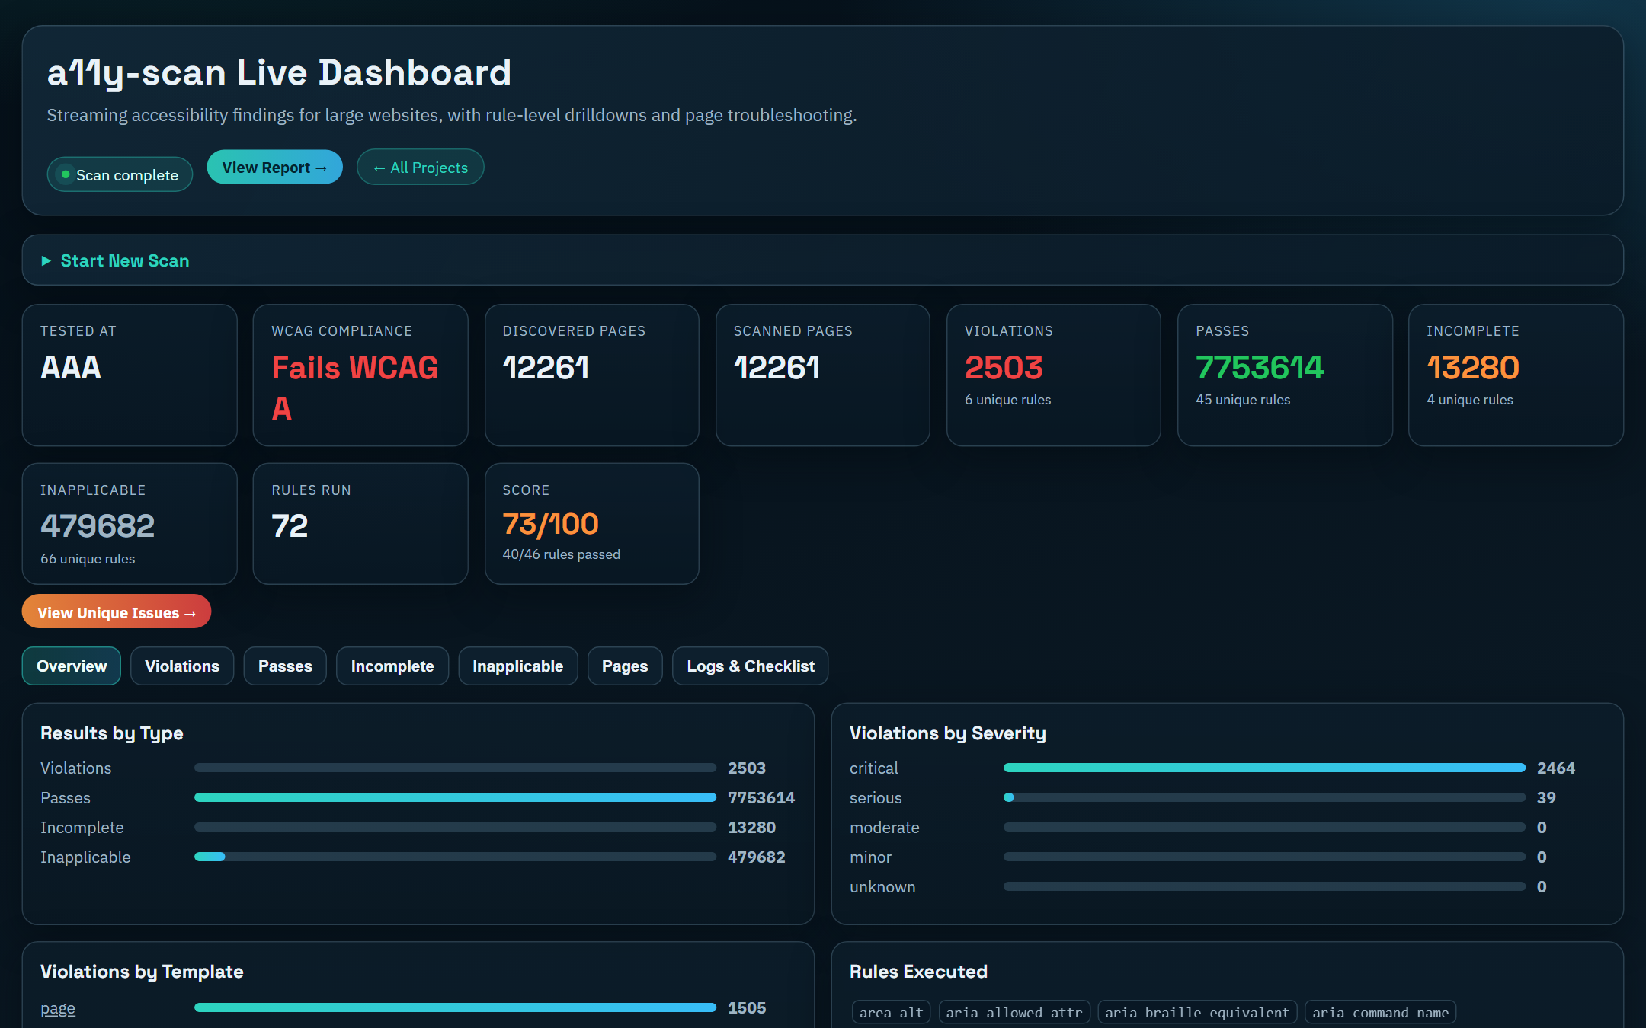Click the page template progress bar
1646x1028 pixels.
point(455,1007)
